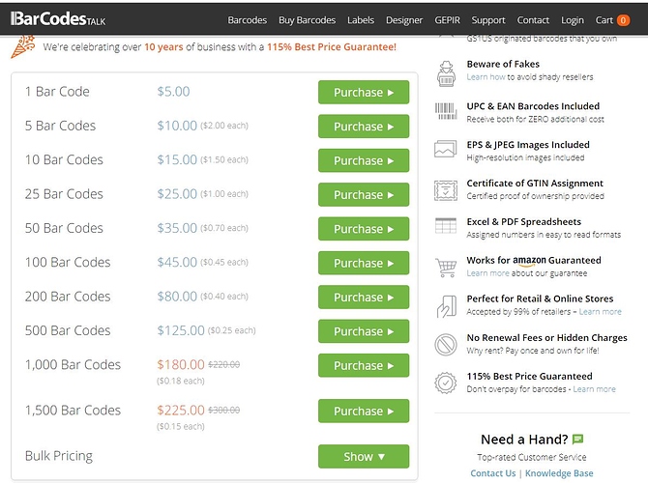
Task: Open the Knowledge Base link
Action: click(x=557, y=473)
